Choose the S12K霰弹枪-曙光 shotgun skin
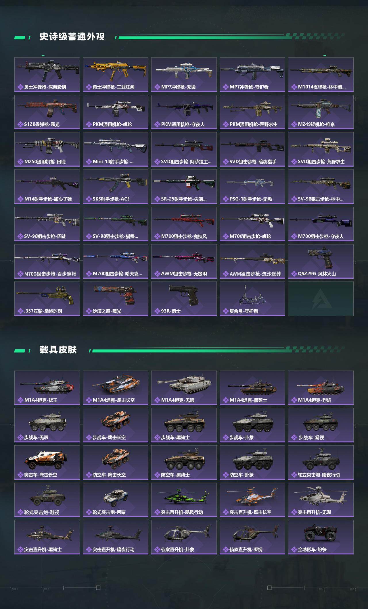 [x=47, y=112]
